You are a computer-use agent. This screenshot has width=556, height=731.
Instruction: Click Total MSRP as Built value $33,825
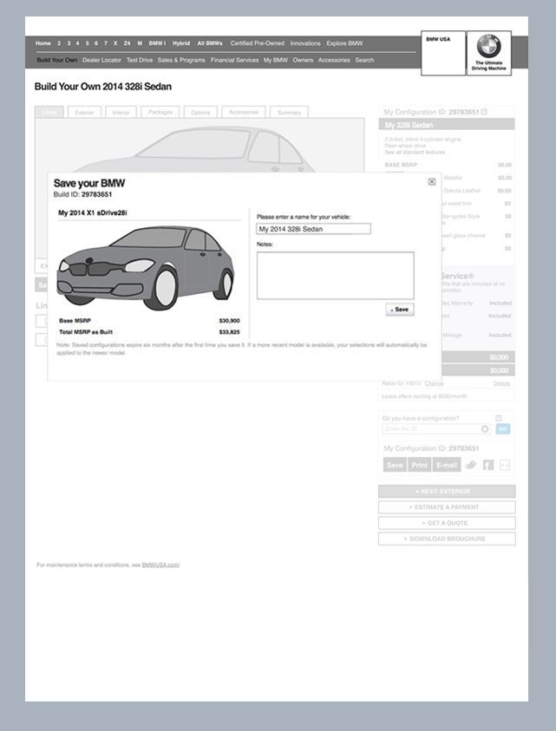(229, 332)
